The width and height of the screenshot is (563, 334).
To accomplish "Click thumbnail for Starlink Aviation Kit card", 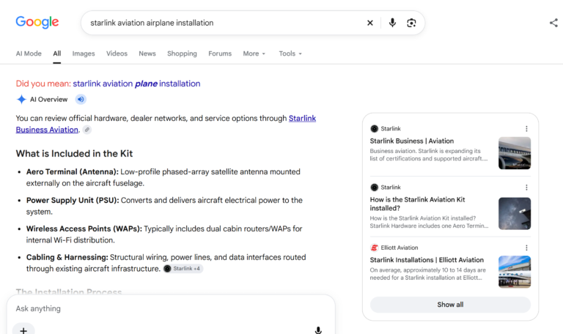I will (x=515, y=213).
